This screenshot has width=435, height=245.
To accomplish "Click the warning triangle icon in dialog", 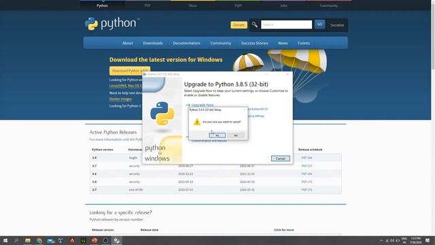I will tap(197, 122).
